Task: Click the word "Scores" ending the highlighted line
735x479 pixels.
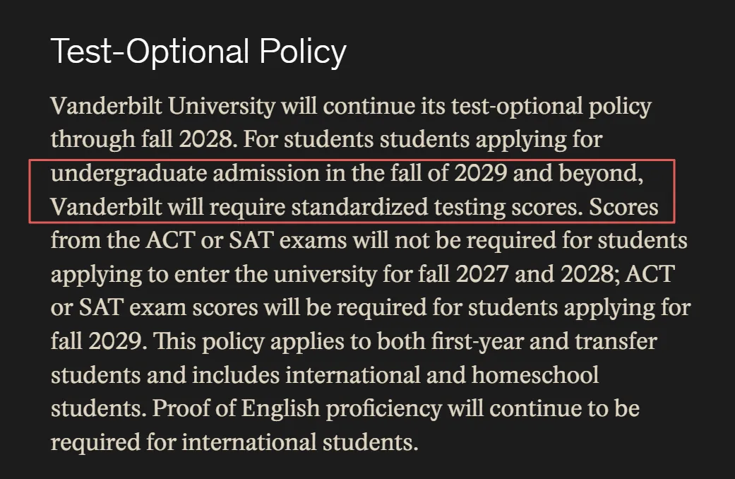Action: pyautogui.click(x=623, y=207)
